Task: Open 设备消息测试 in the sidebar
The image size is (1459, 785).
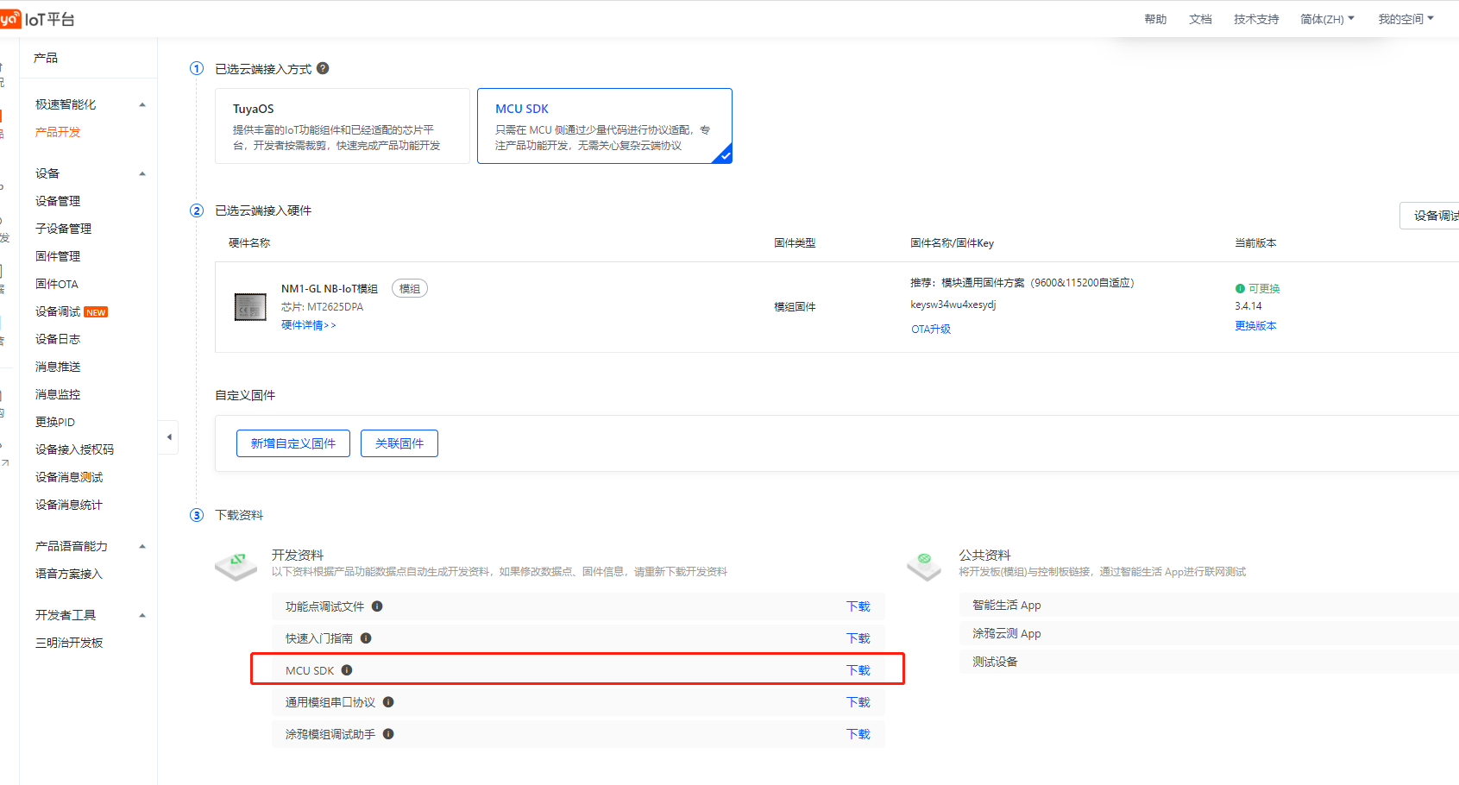Action: pos(69,477)
